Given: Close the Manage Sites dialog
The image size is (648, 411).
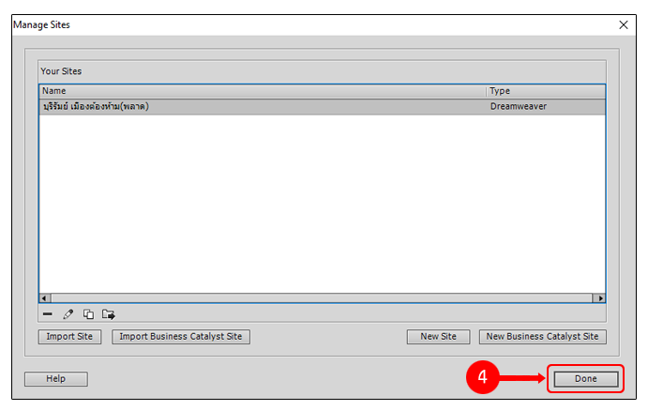Looking at the screenshot, I should coord(624,24).
